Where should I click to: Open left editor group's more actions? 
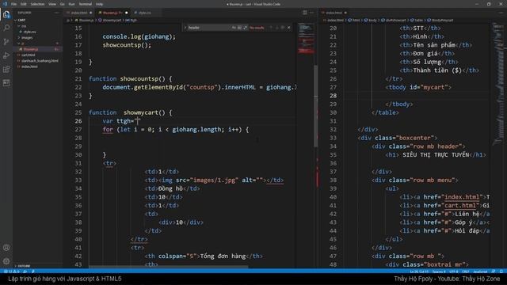[x=311, y=13]
